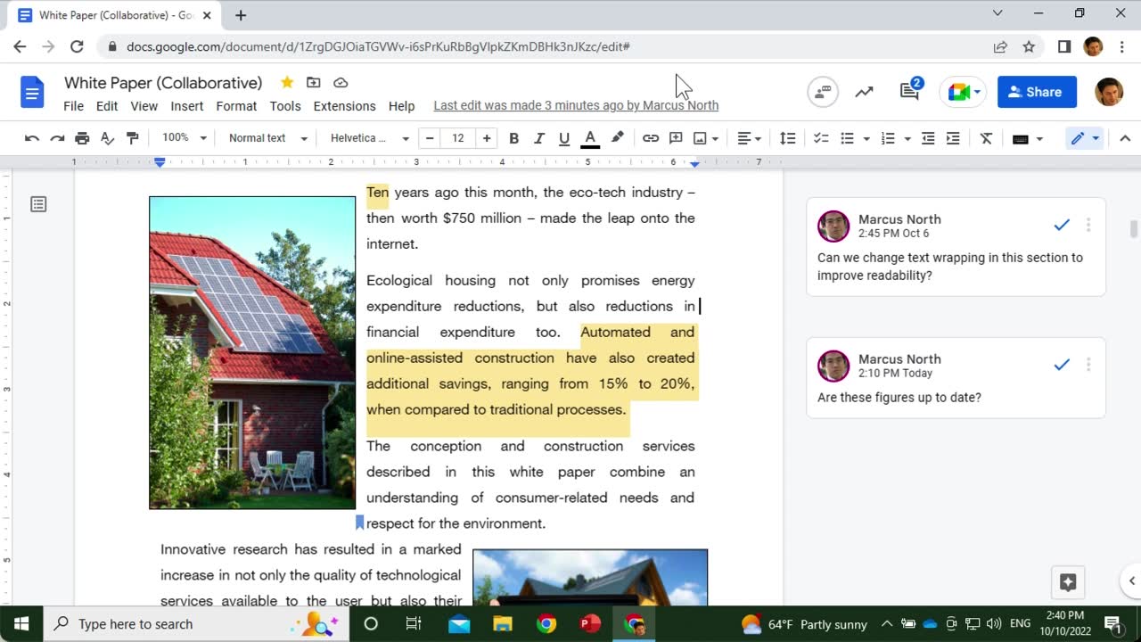
Task: Open the last edit history link
Action: (x=576, y=106)
